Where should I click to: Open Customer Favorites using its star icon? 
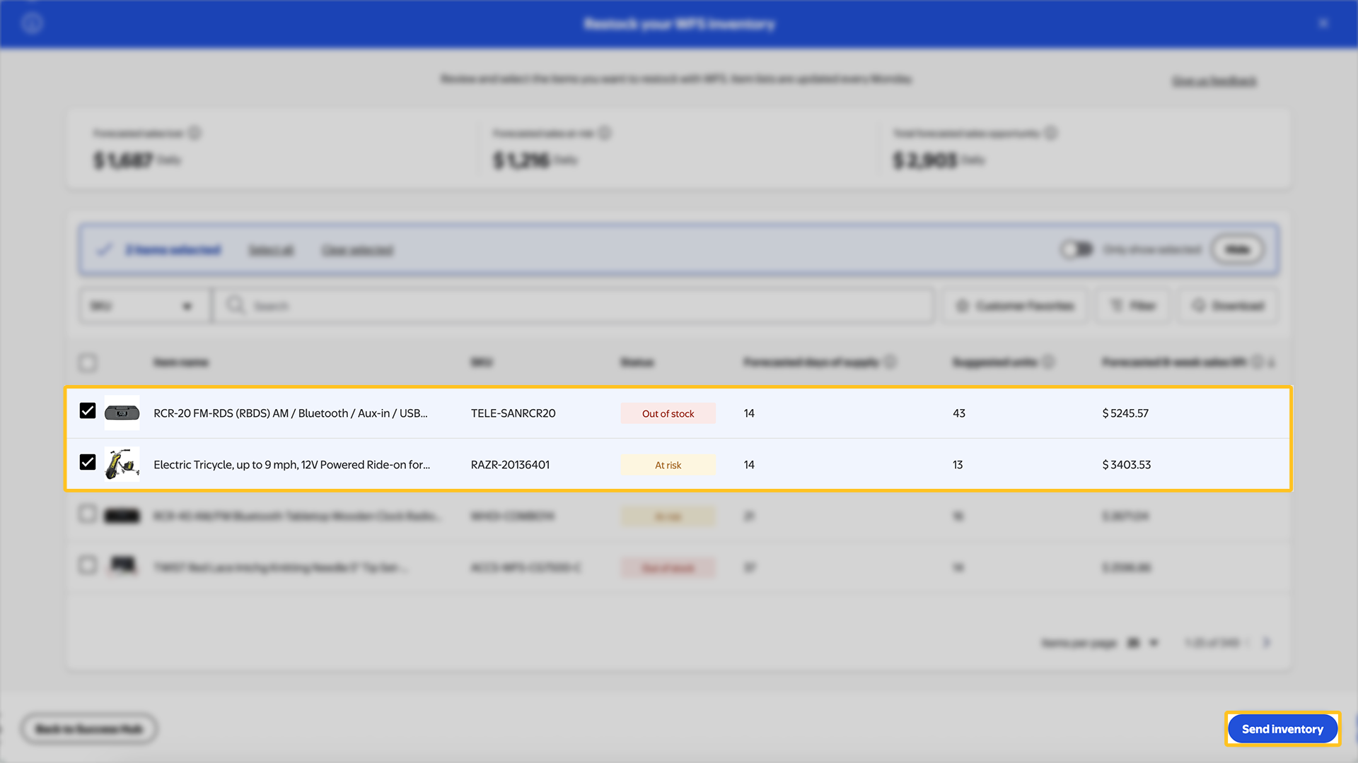point(962,305)
